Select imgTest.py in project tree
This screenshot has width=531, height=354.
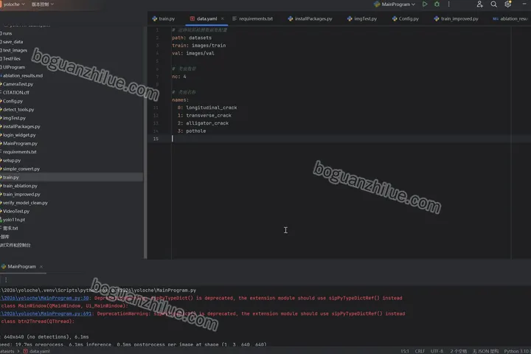[13, 118]
